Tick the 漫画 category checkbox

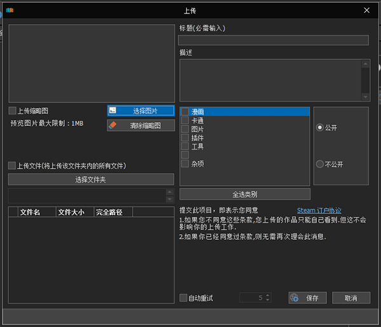coord(185,112)
